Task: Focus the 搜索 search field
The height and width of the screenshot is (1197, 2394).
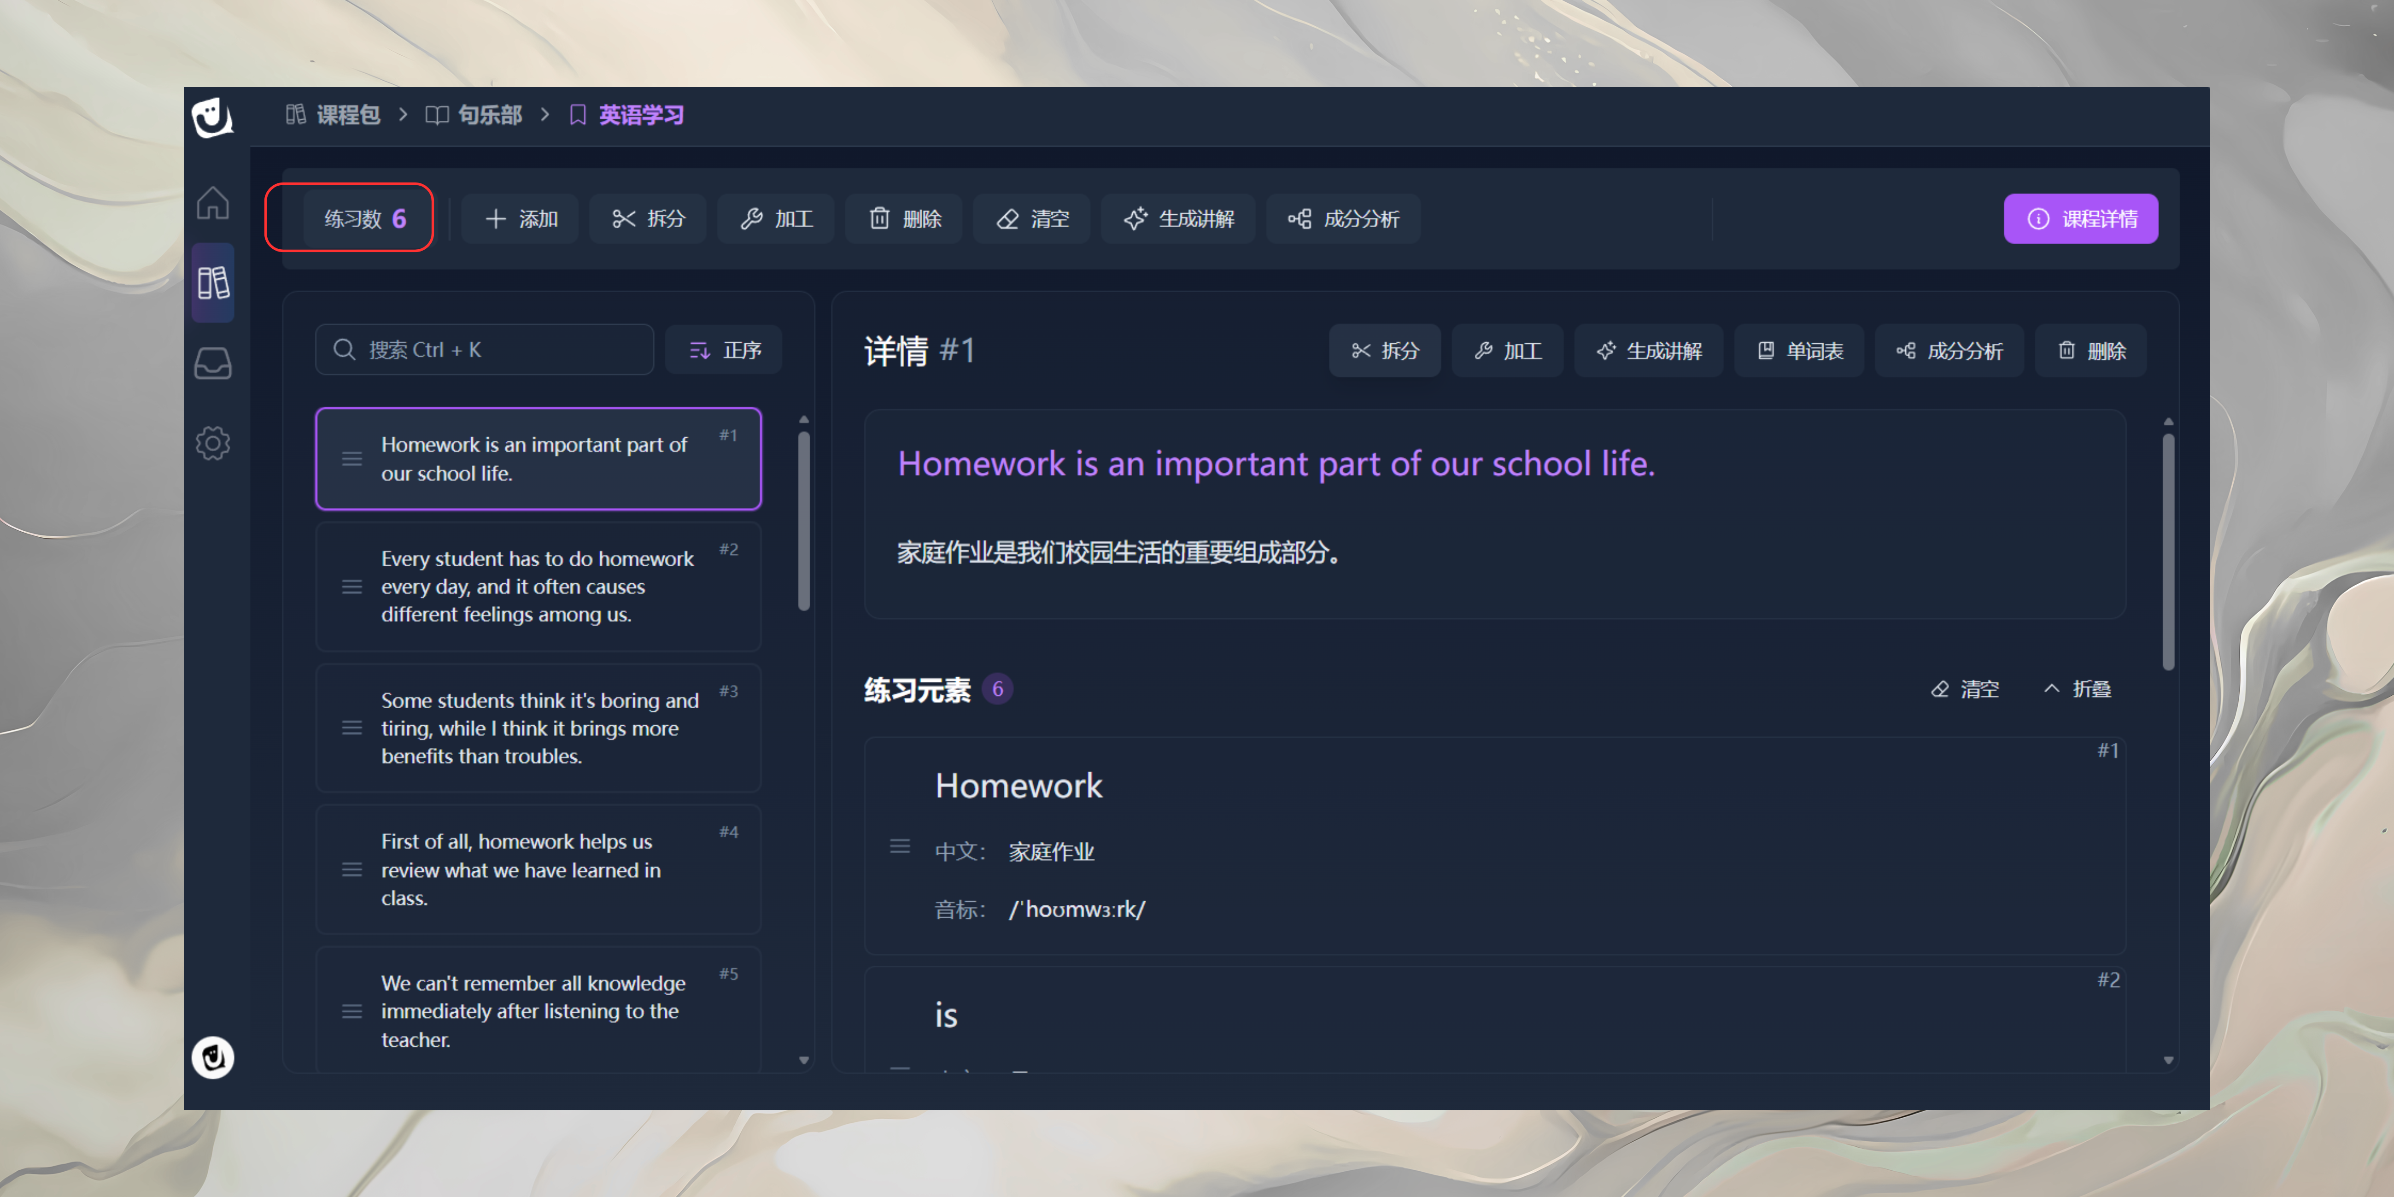Action: (x=484, y=350)
